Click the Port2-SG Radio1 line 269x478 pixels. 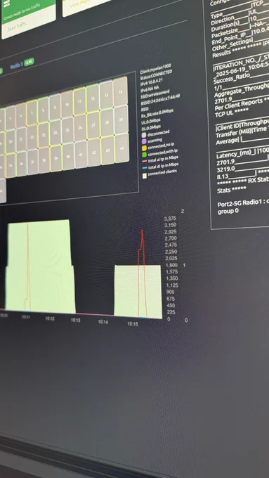(243, 203)
